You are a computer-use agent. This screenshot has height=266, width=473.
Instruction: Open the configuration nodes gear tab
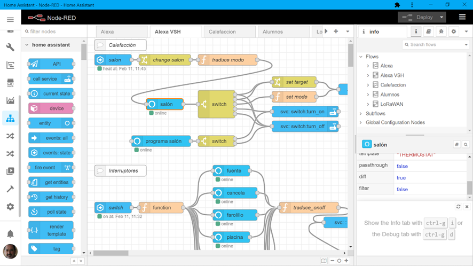(454, 32)
